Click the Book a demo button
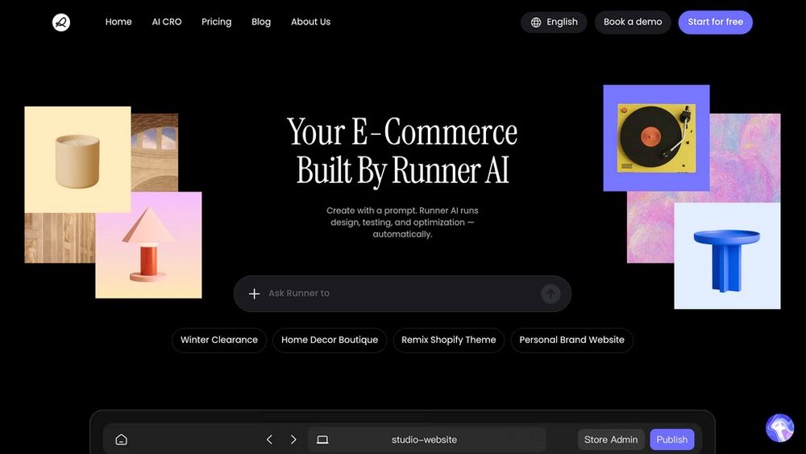The width and height of the screenshot is (806, 454). click(x=633, y=22)
